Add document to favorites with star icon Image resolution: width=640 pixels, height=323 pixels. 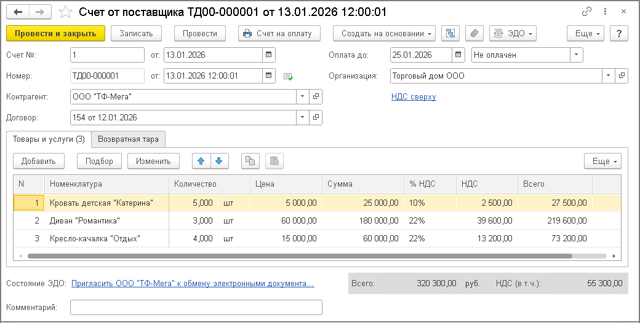click(x=65, y=12)
